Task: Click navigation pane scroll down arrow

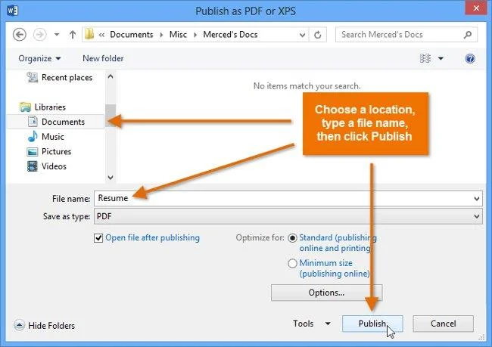Action: [111, 178]
